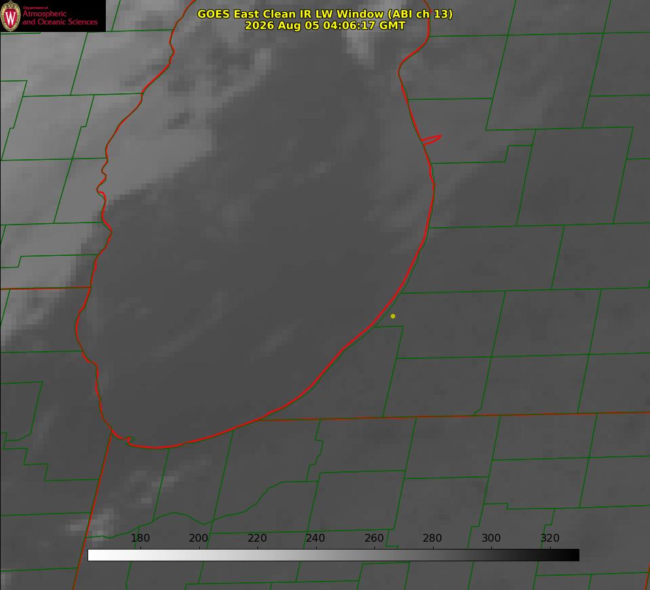Click the 240 tick label on colorbar

click(x=316, y=538)
